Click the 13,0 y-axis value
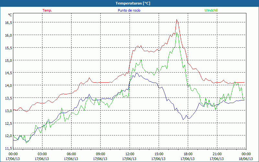 coord(8,110)
